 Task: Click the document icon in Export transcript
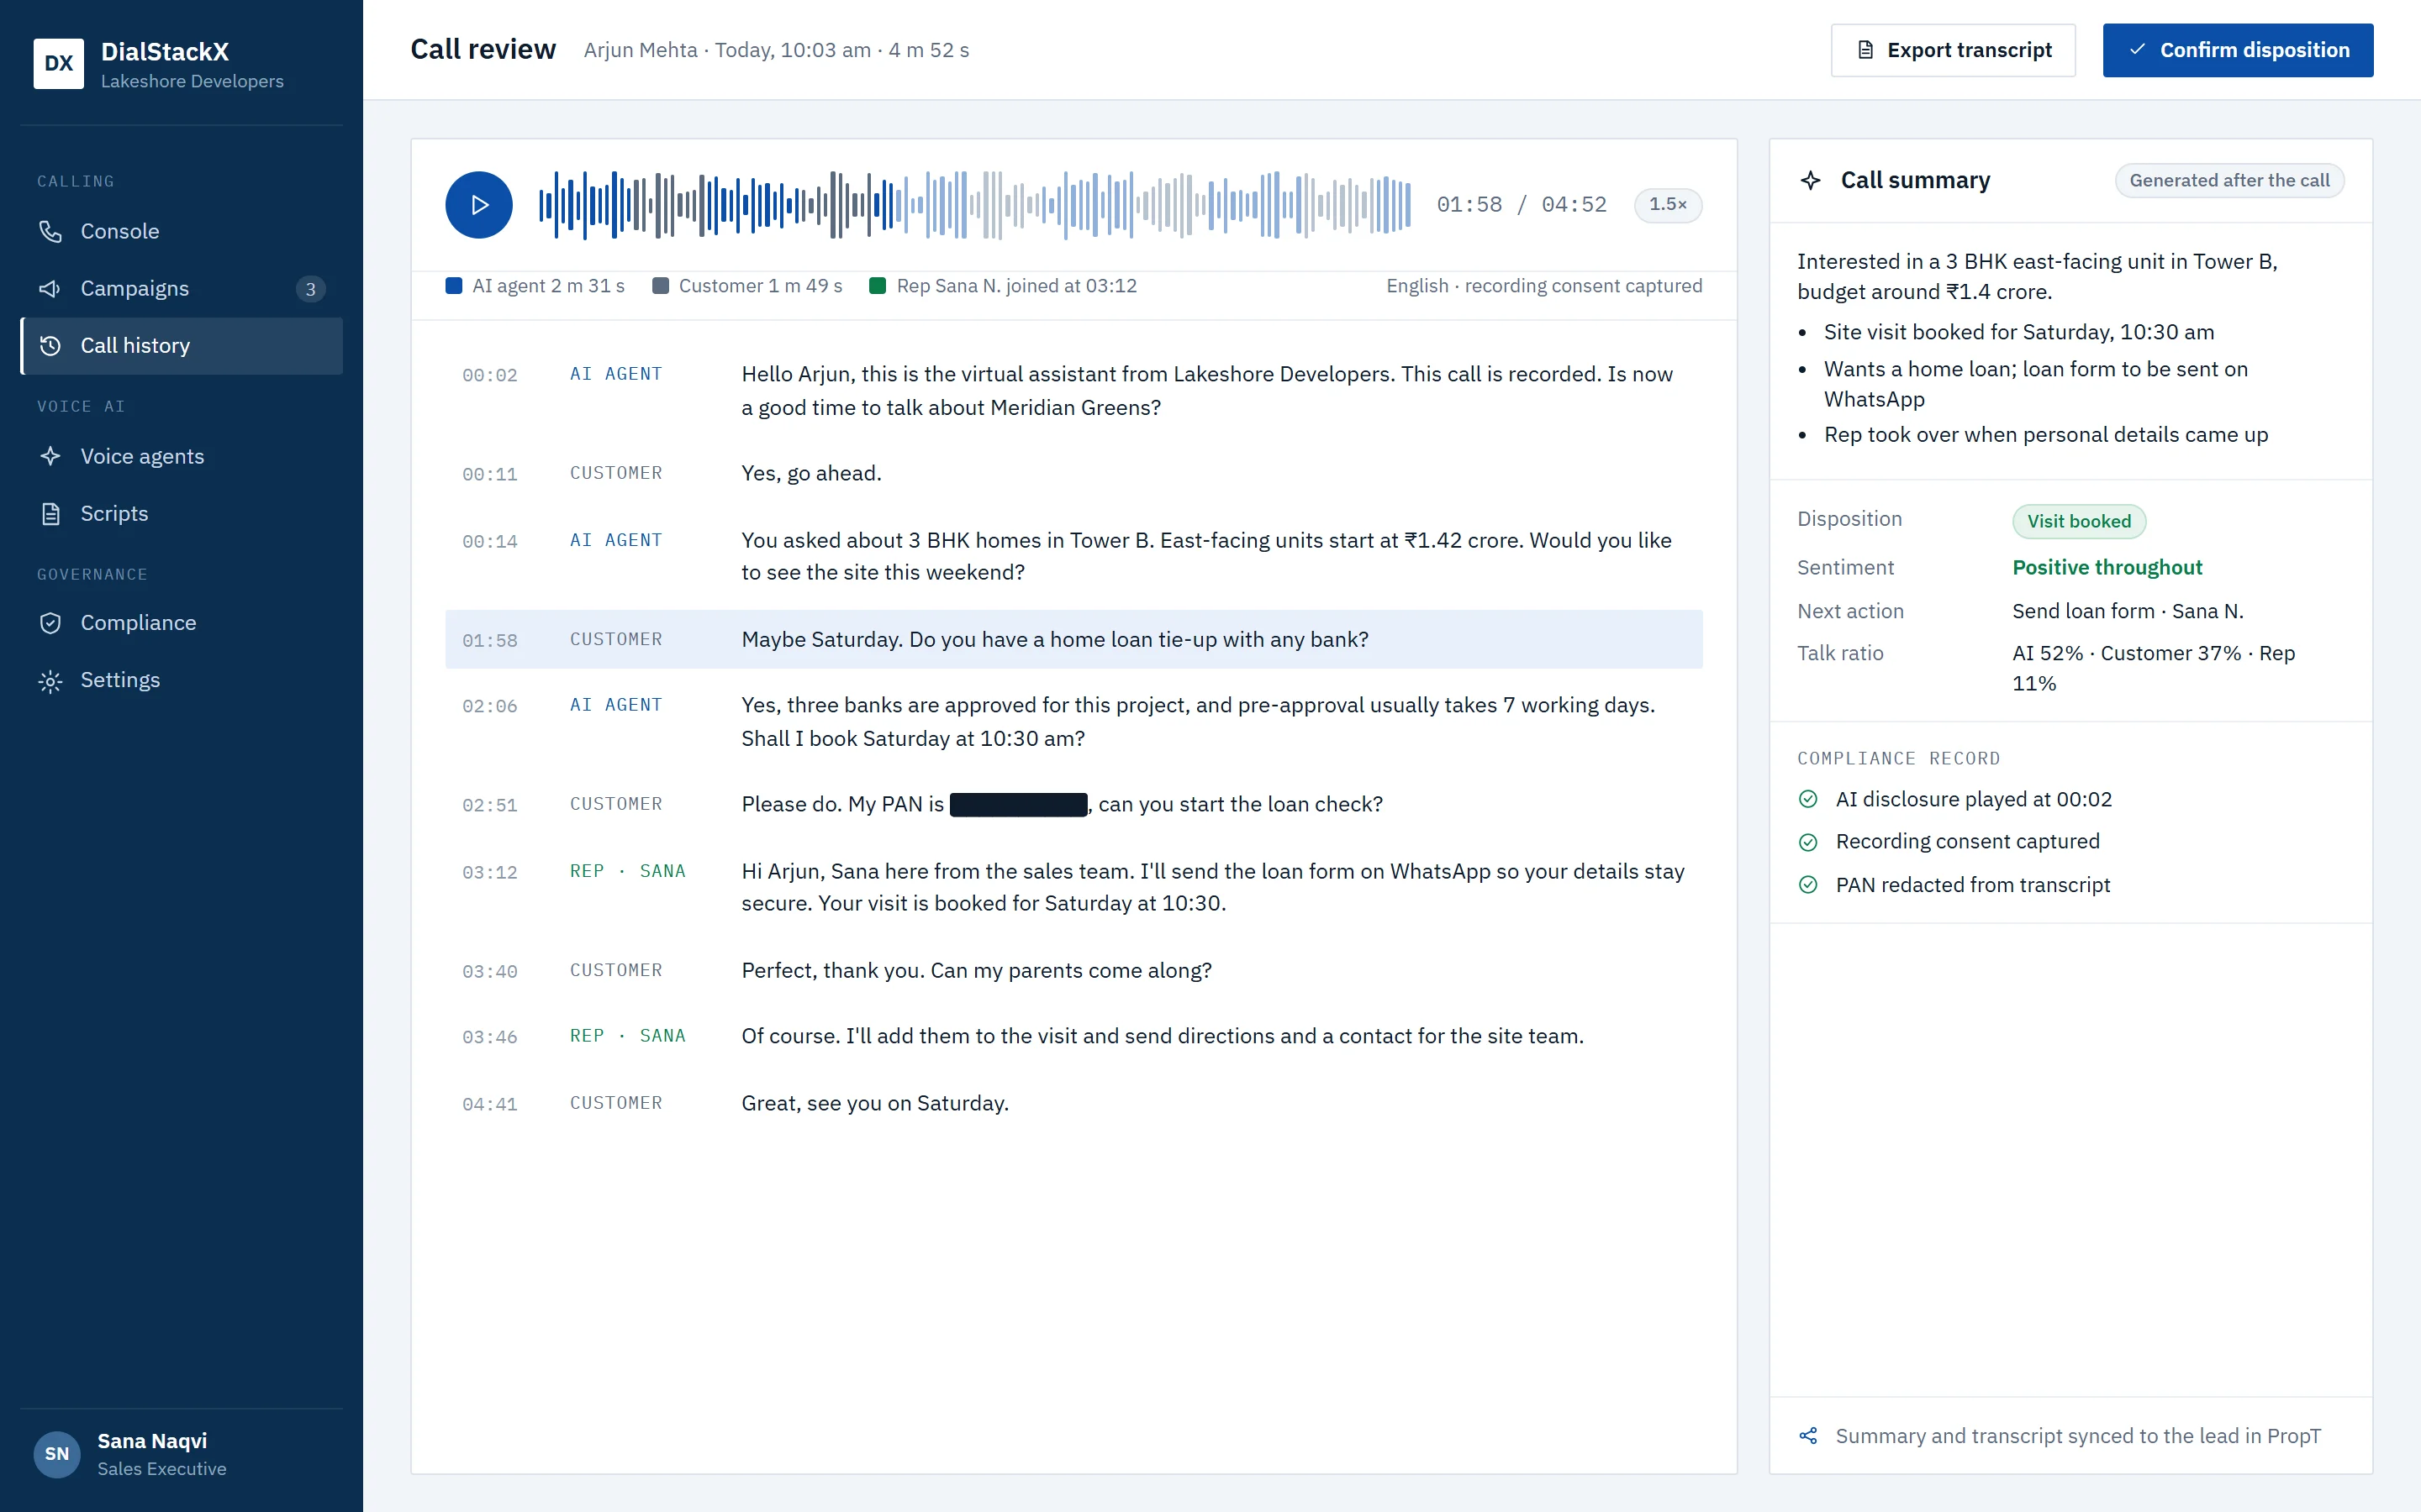tap(1866, 50)
